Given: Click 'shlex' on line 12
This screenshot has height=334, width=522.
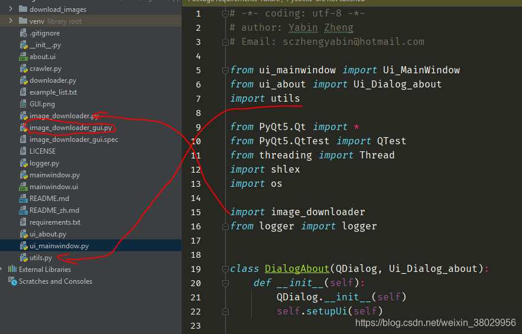Looking at the screenshot, I should coord(286,170).
